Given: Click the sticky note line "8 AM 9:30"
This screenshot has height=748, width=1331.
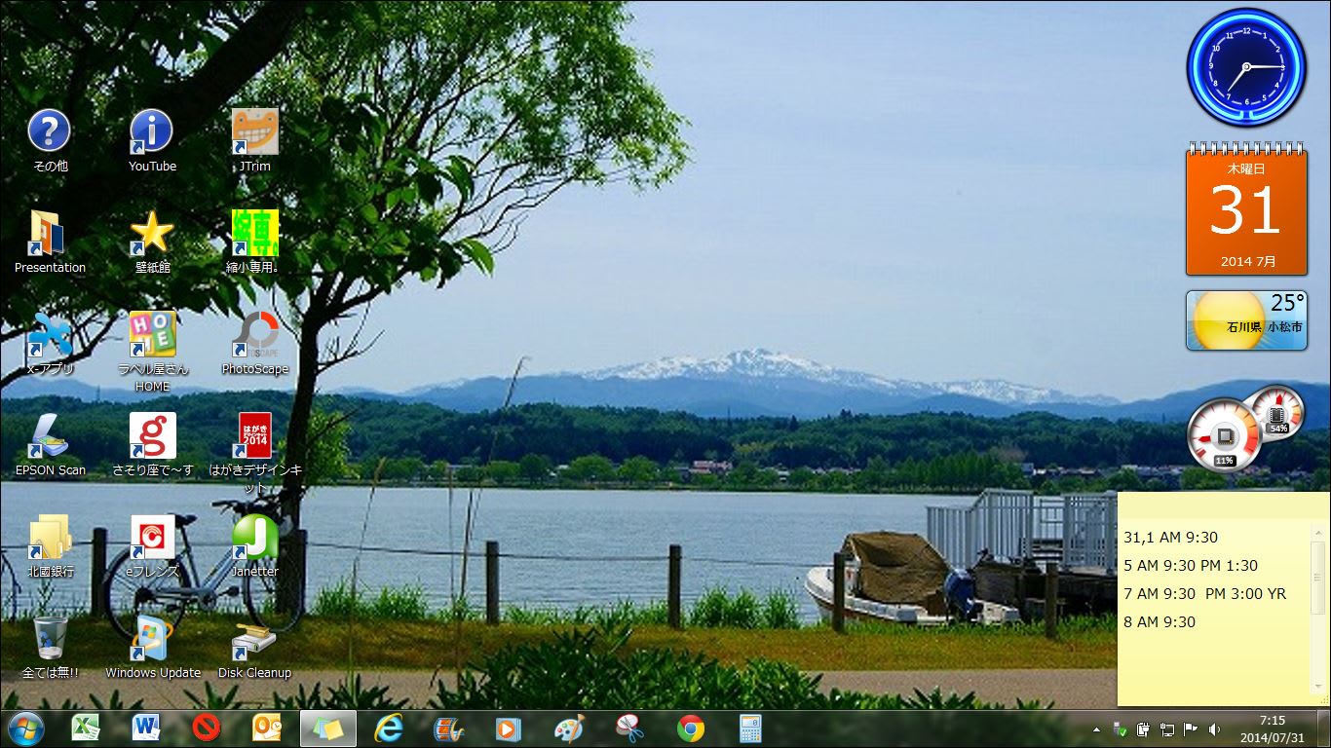Looking at the screenshot, I should (1160, 622).
